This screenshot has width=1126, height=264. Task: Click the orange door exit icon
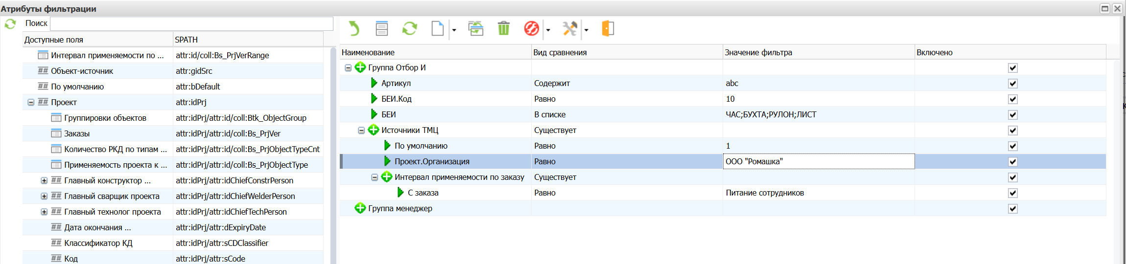608,29
